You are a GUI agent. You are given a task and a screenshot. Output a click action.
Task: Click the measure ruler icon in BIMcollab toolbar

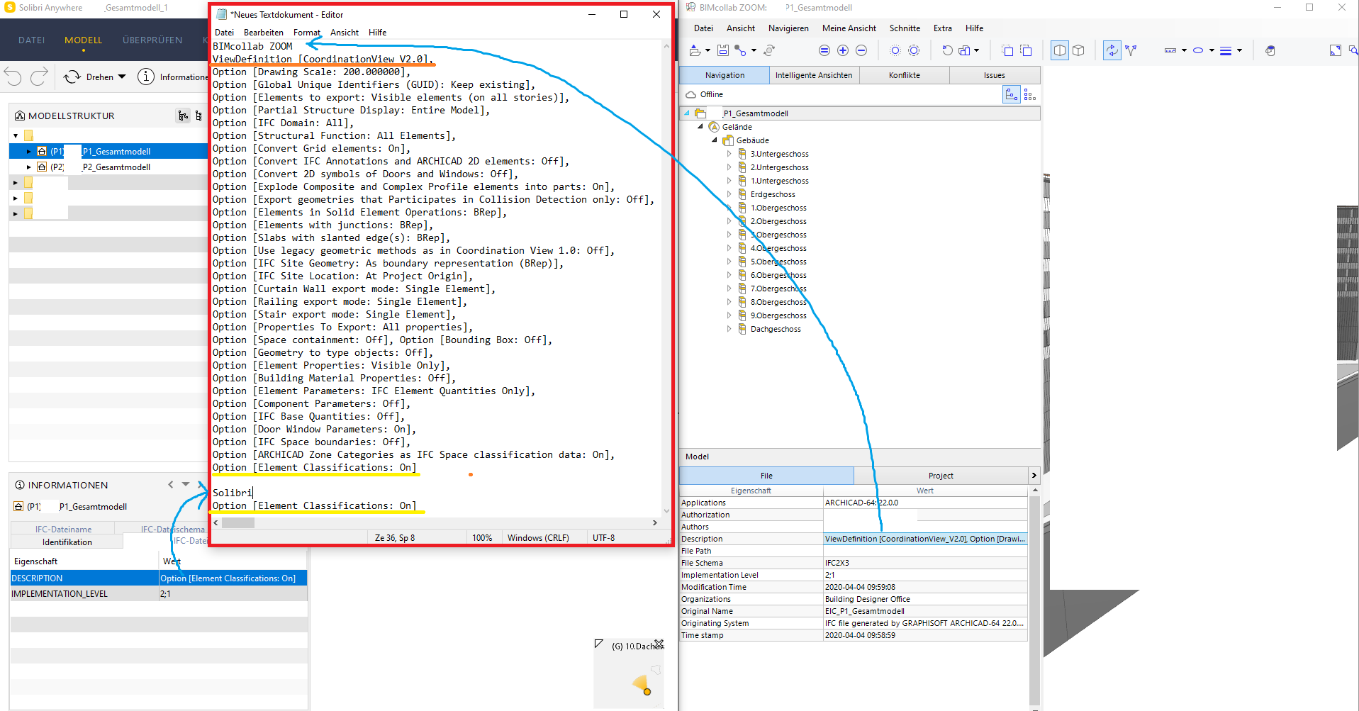[1170, 50]
